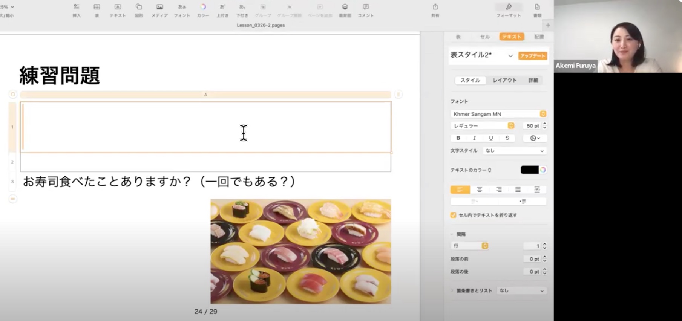Click the sushi plates image
682x321 pixels.
point(300,251)
